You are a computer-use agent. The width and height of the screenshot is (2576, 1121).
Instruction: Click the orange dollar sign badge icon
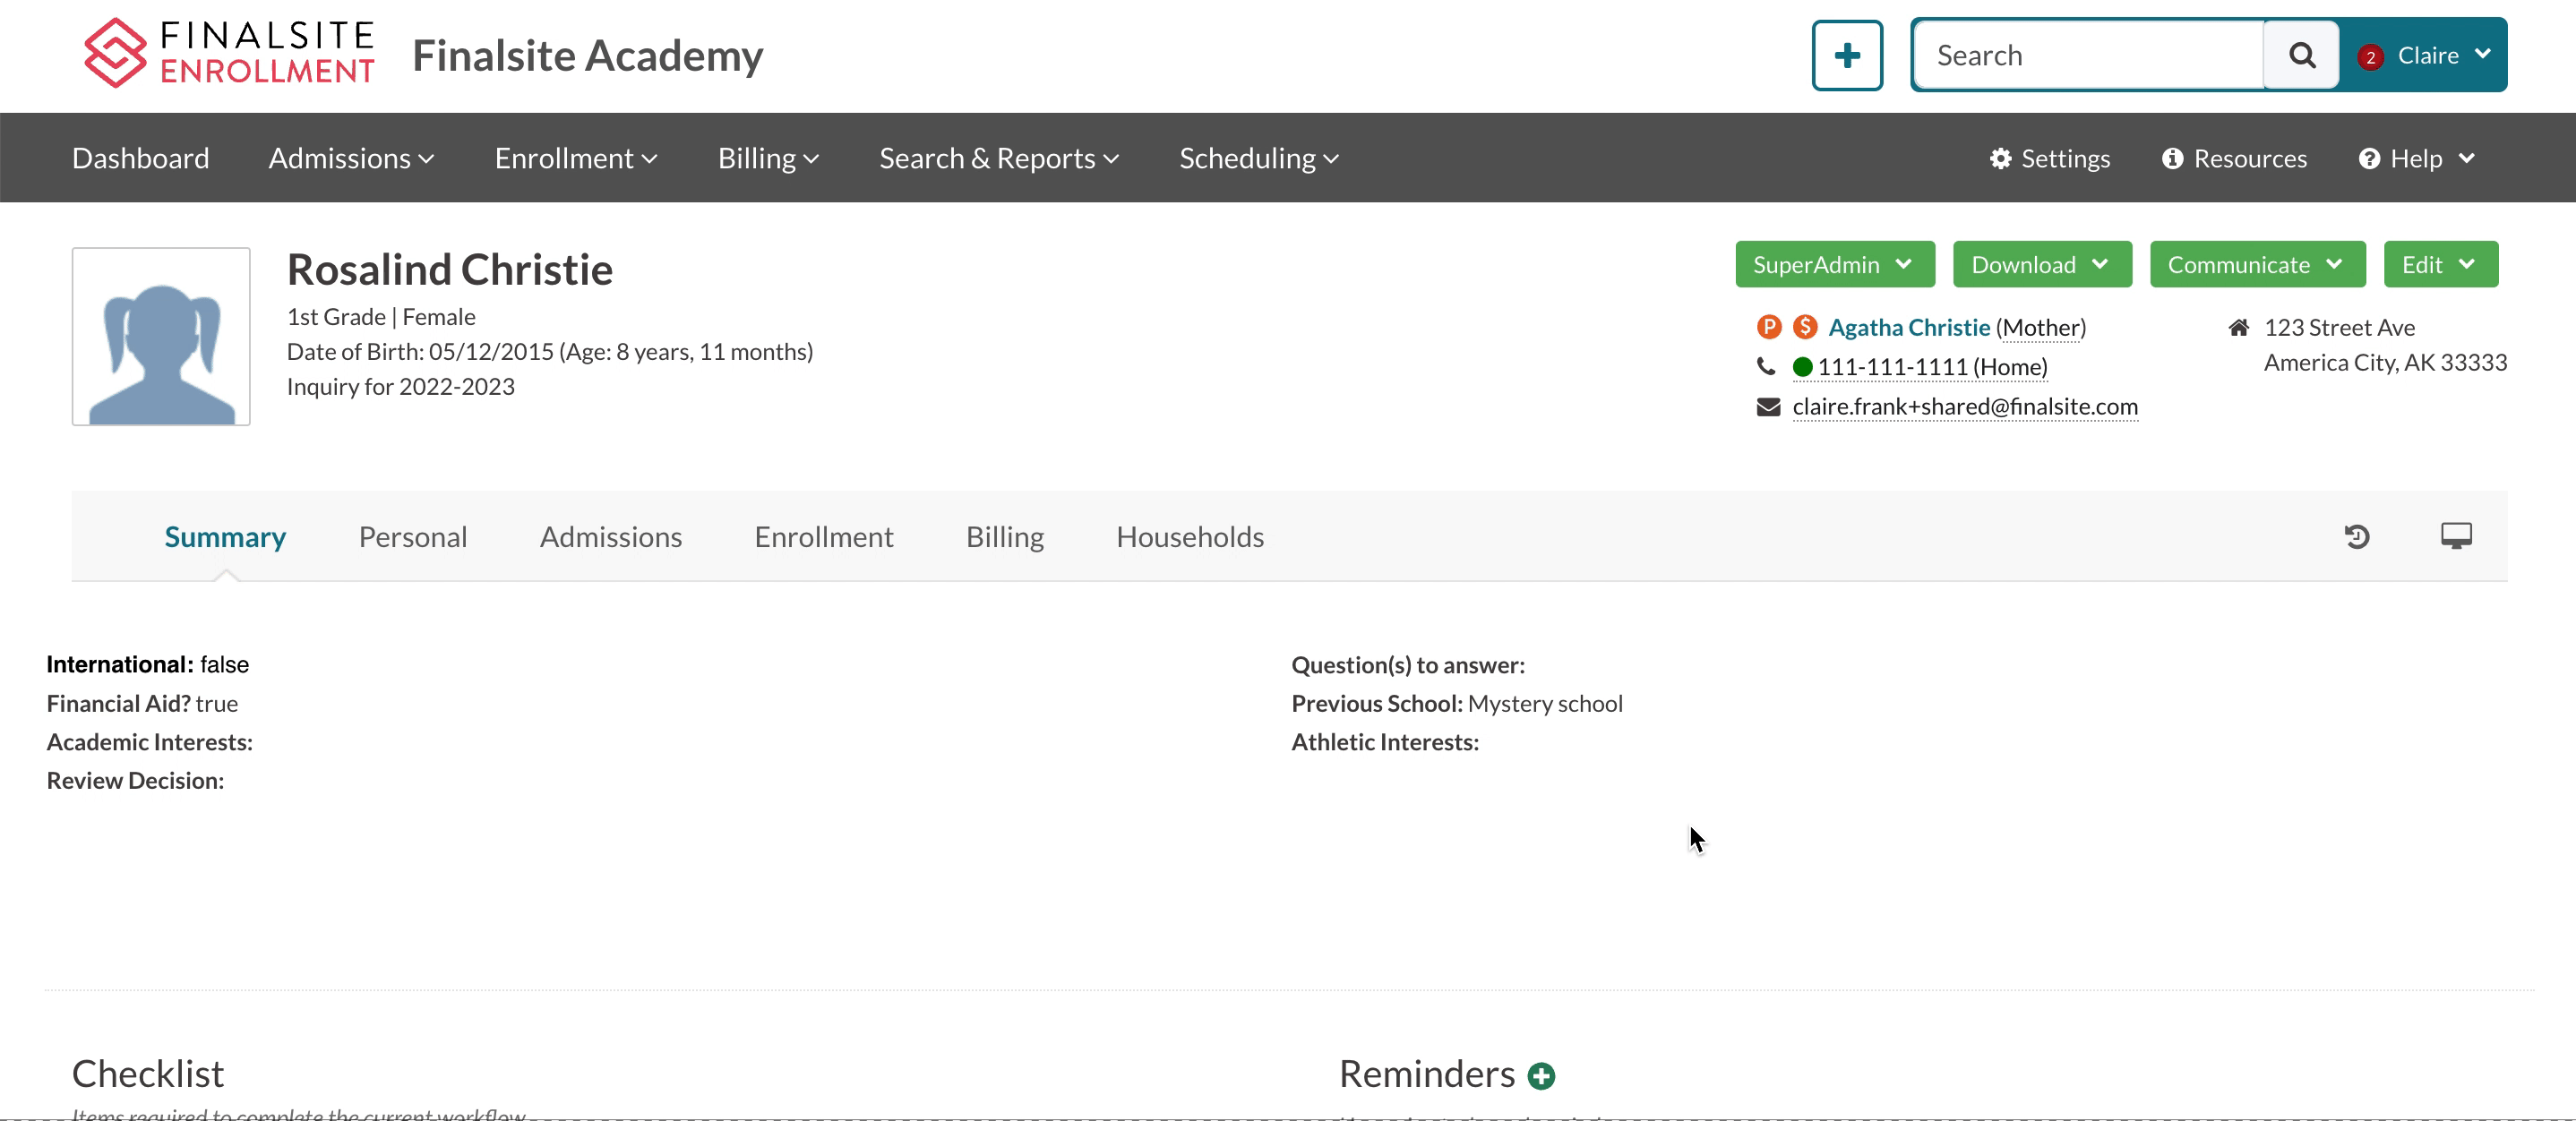1804,327
